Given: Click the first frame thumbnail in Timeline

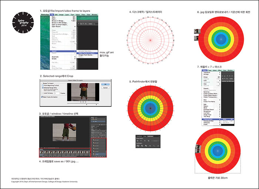Looking at the screenshot, I should point(42,152).
